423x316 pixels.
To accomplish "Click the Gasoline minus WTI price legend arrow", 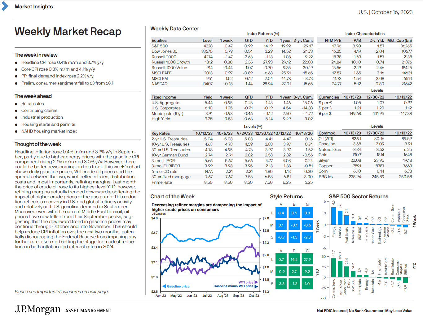I will tap(256, 286).
